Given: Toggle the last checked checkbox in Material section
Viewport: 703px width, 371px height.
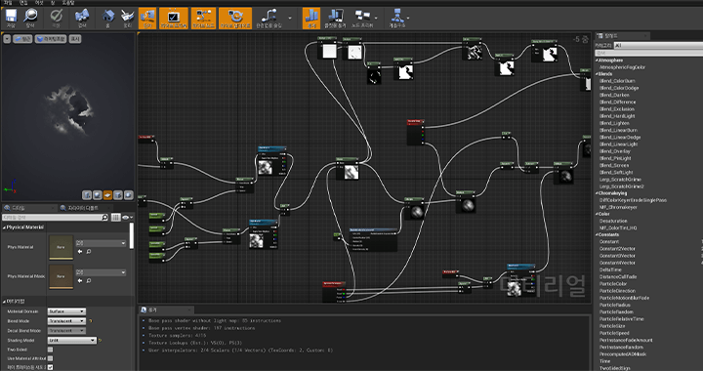Looking at the screenshot, I should click(50, 367).
